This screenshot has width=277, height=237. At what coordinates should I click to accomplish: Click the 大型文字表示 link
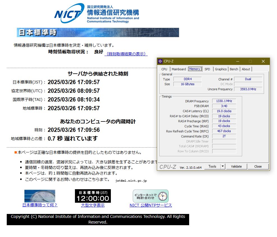pyautogui.click(x=93, y=205)
